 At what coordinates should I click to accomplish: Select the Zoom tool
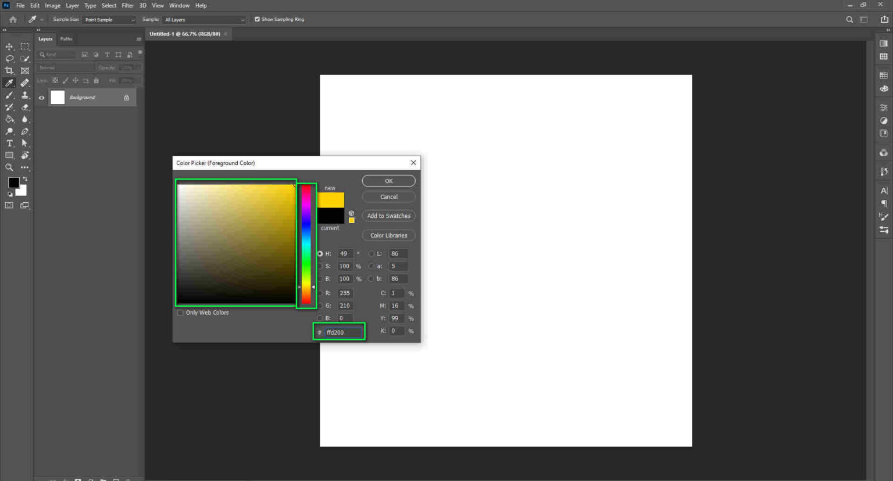point(9,167)
